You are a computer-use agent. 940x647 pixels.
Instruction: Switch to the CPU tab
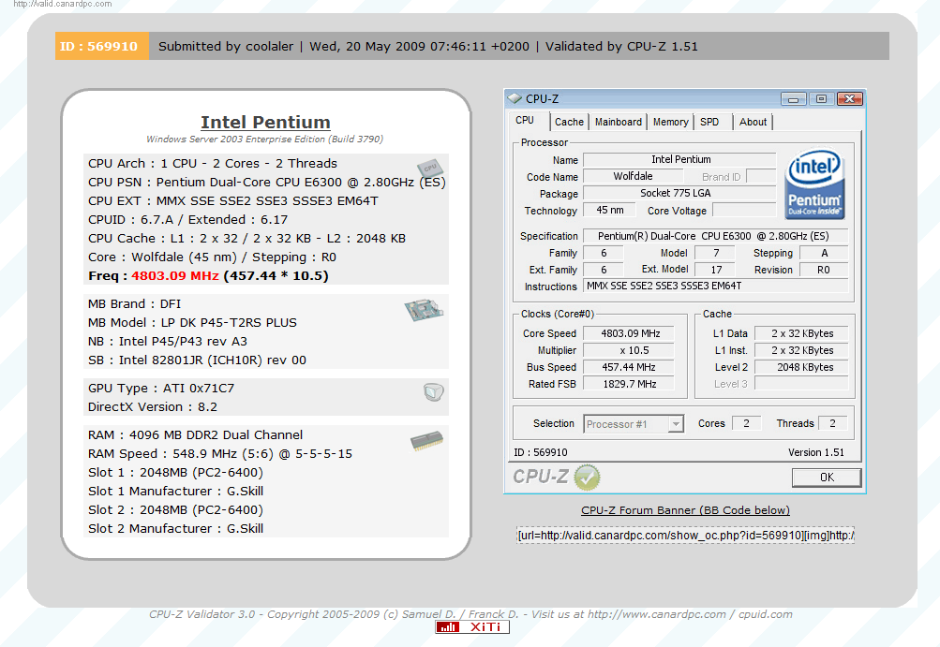pyautogui.click(x=525, y=121)
